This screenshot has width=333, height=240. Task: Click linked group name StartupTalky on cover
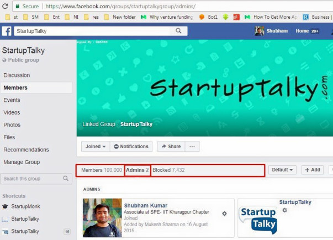[x=136, y=124]
